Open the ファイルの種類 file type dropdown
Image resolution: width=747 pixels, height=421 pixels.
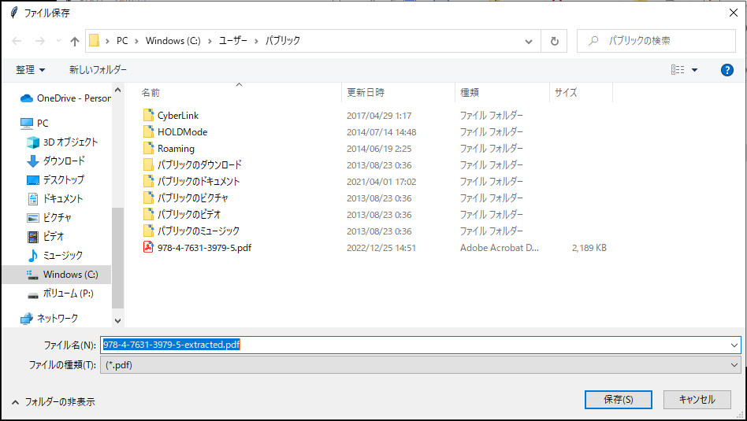420,365
